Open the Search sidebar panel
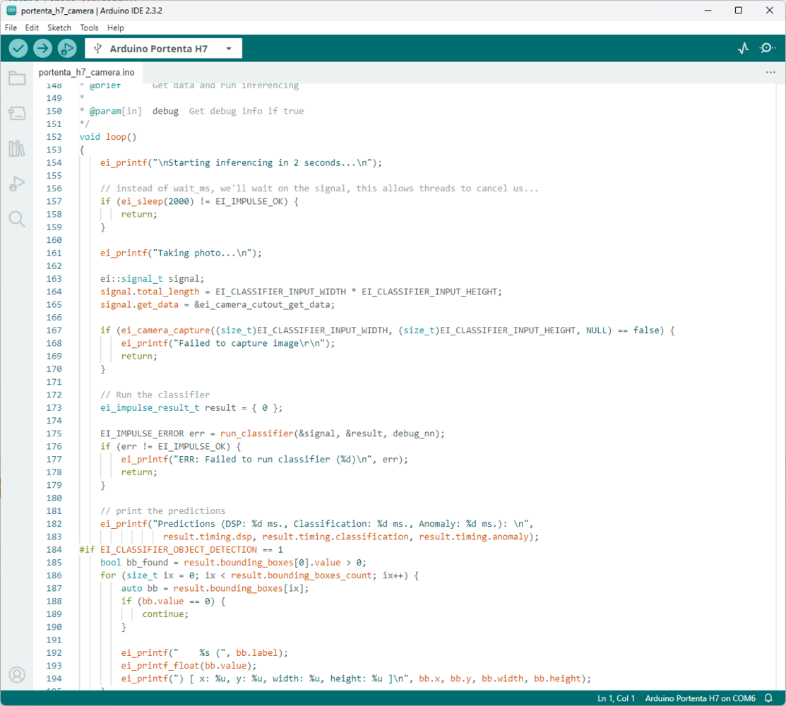 pyautogui.click(x=17, y=219)
